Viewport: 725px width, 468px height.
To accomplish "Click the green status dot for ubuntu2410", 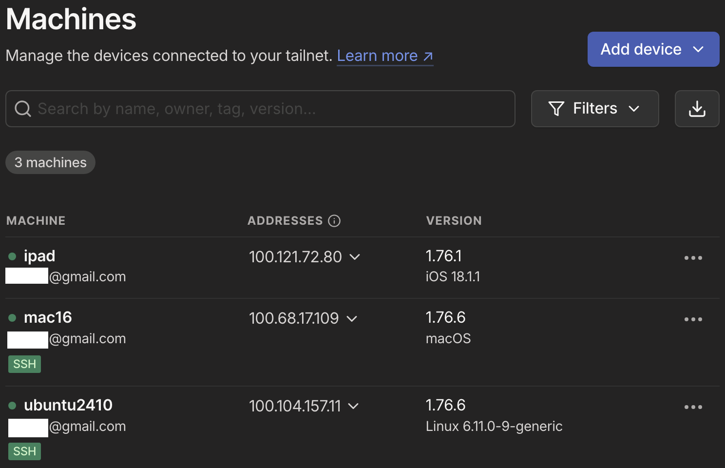I will 12,406.
